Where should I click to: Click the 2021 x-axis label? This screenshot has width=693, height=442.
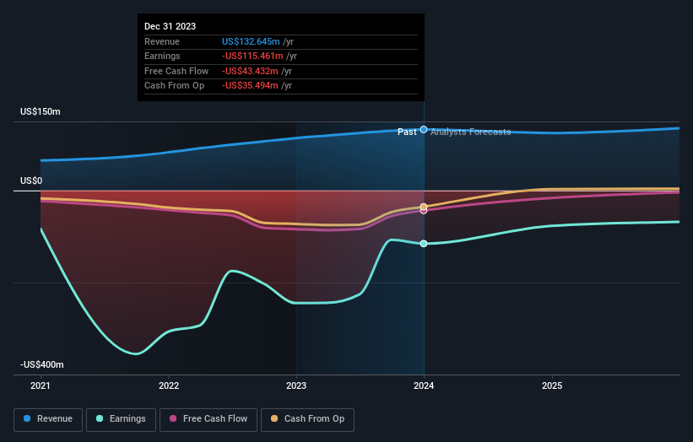click(x=41, y=386)
